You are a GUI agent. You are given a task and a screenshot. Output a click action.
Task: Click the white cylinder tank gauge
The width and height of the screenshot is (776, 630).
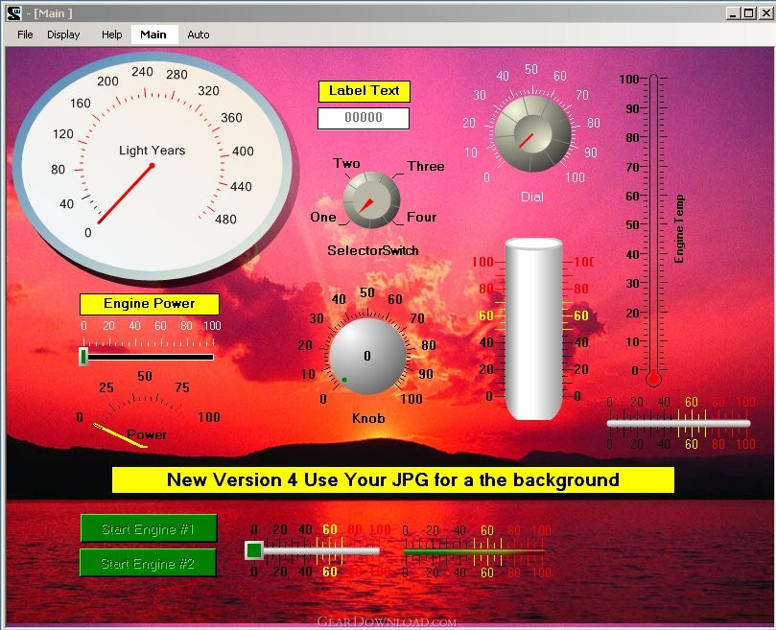[533, 329]
